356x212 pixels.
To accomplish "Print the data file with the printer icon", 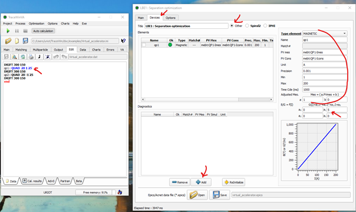I will pos(31,57).
